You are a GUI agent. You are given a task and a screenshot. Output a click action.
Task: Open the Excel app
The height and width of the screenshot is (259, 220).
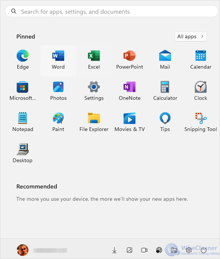tap(94, 60)
